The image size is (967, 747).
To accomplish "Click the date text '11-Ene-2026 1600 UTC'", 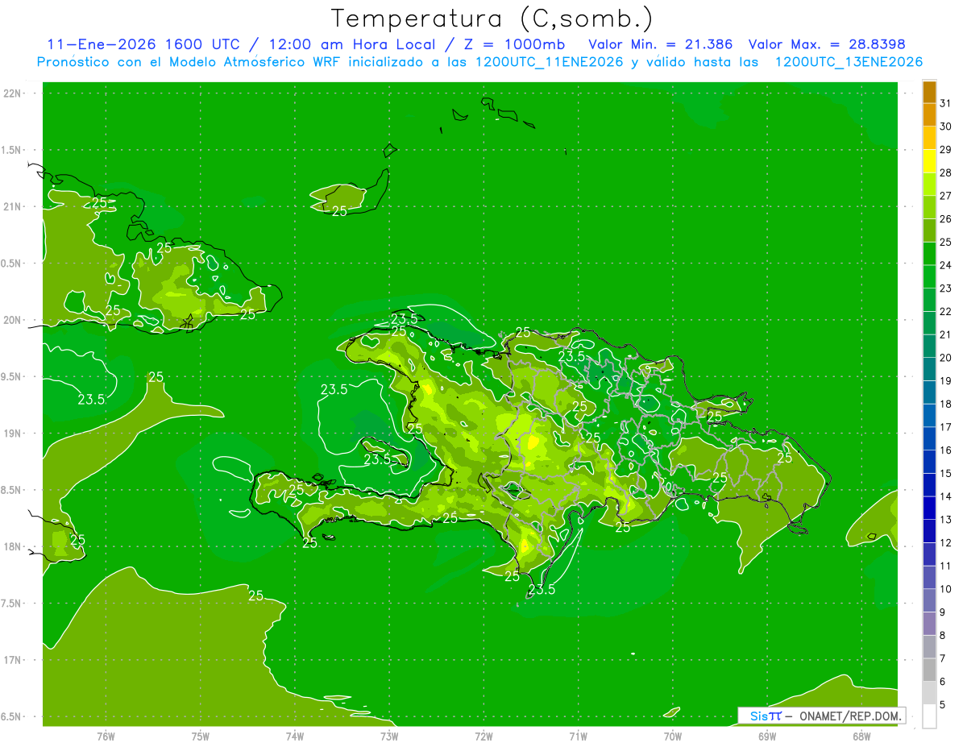I will pyautogui.click(x=143, y=44).
